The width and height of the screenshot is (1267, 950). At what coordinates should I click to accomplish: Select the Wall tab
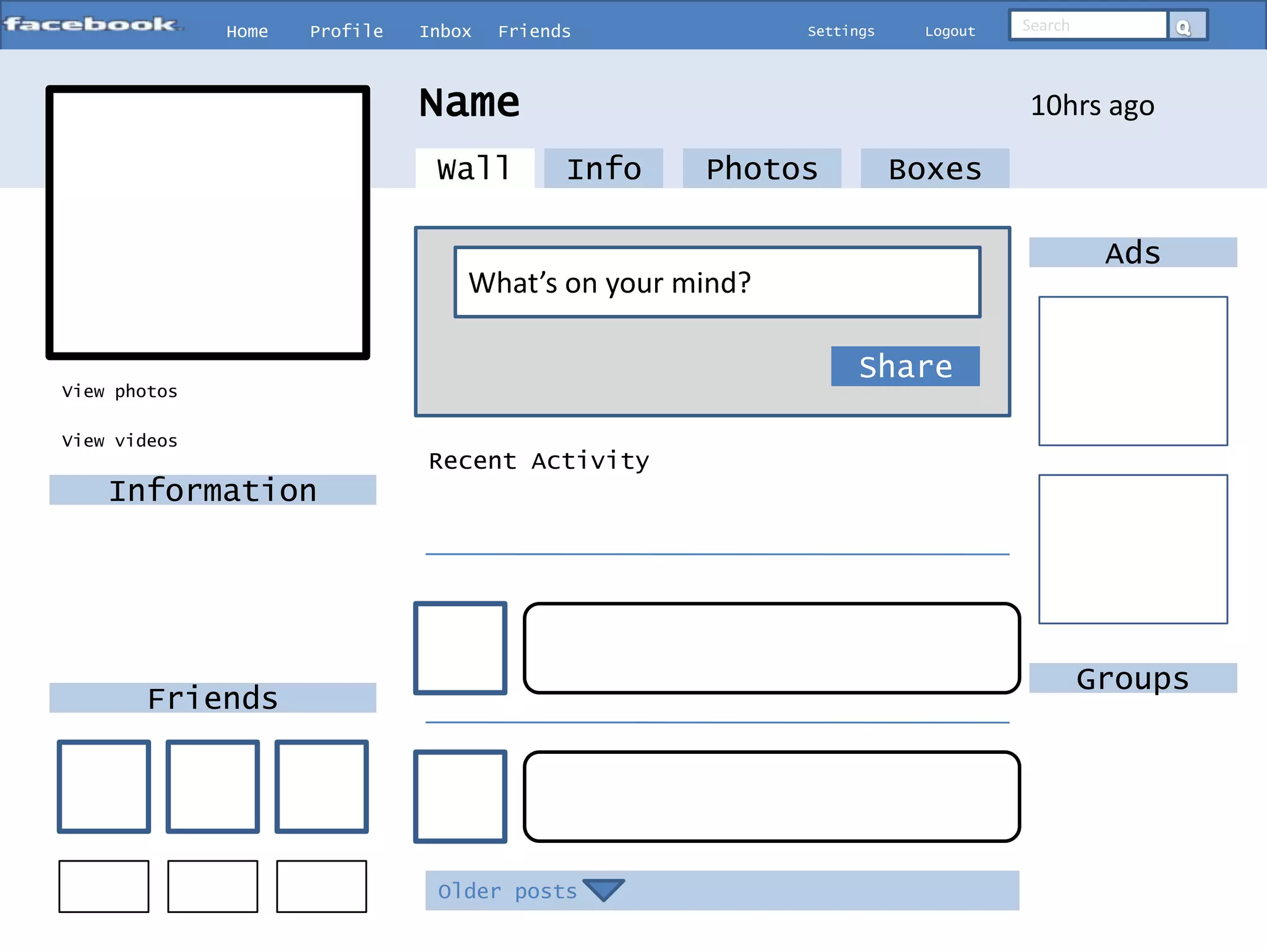point(475,168)
